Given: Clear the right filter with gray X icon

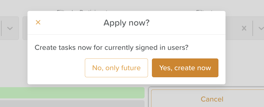Looking at the screenshot, I should (x=244, y=28).
